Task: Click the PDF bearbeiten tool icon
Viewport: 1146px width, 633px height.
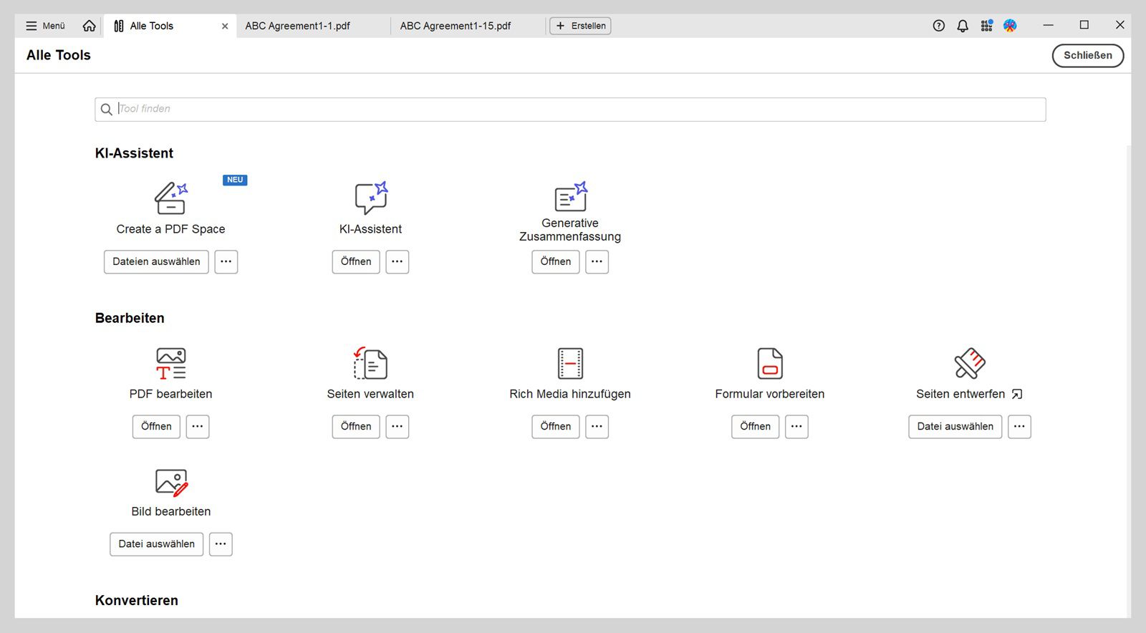Action: [170, 364]
